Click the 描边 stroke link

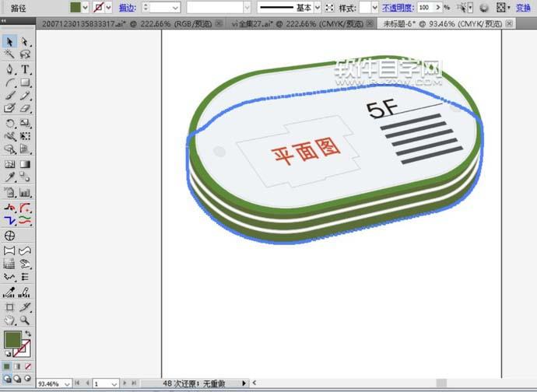click(126, 7)
